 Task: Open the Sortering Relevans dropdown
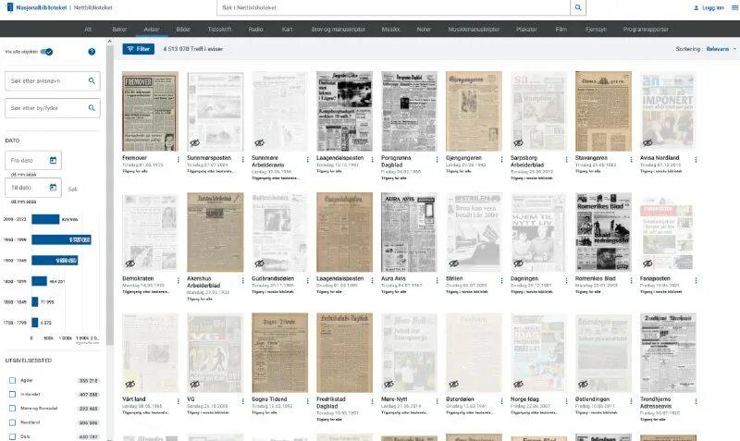point(721,49)
